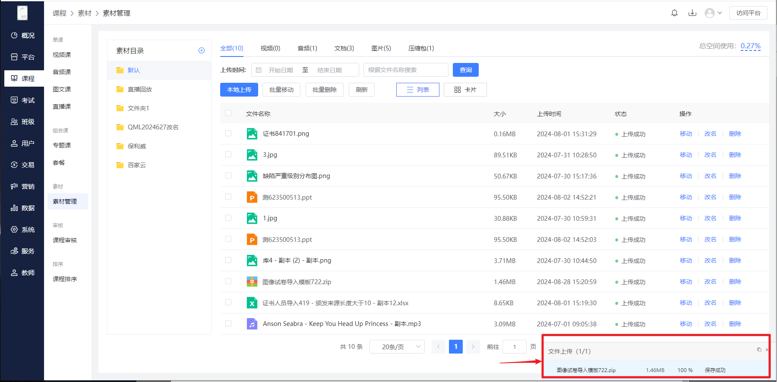The image size is (777, 382).
Task: Switch to the 图片(5) tab
Action: point(381,48)
